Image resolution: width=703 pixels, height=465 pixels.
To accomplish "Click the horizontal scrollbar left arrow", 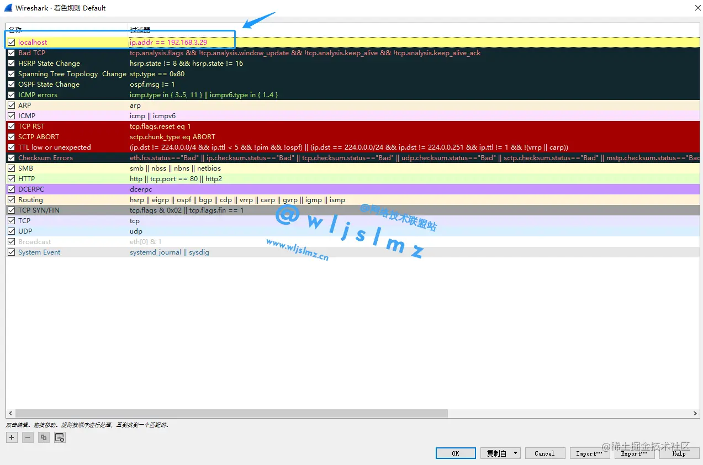I will [10, 414].
